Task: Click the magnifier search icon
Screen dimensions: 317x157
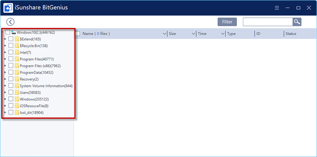Action: [x=297, y=22]
